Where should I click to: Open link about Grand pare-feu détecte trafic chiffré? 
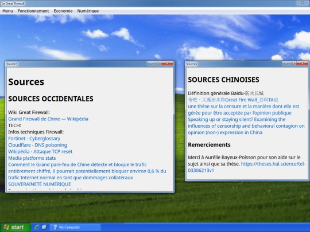pos(87,171)
